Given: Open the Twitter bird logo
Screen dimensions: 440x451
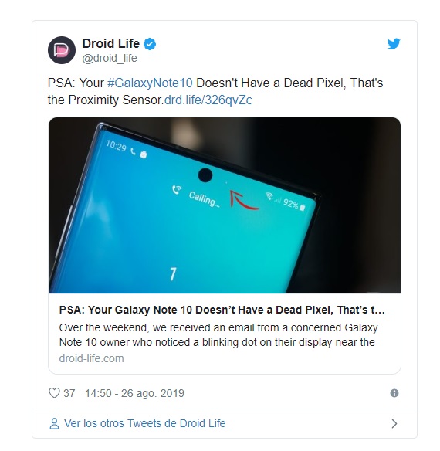Looking at the screenshot, I should pyautogui.click(x=394, y=44).
